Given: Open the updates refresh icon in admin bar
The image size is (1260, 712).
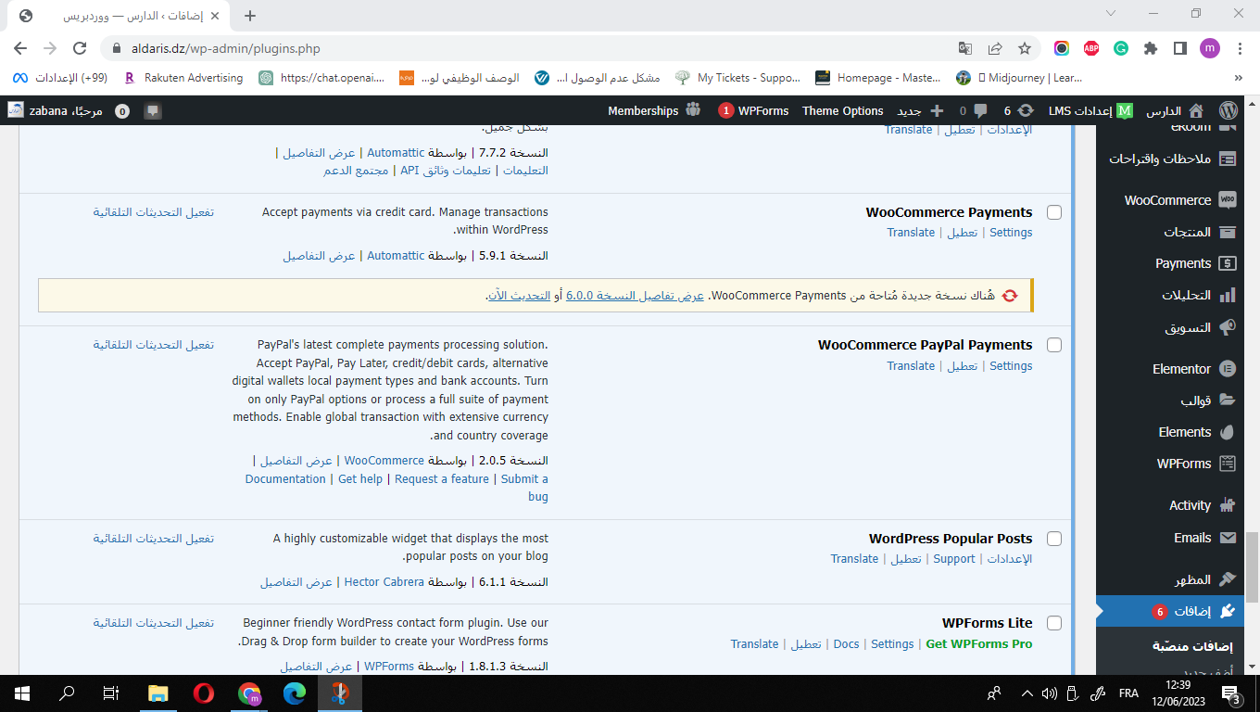Looking at the screenshot, I should coord(1026,110).
